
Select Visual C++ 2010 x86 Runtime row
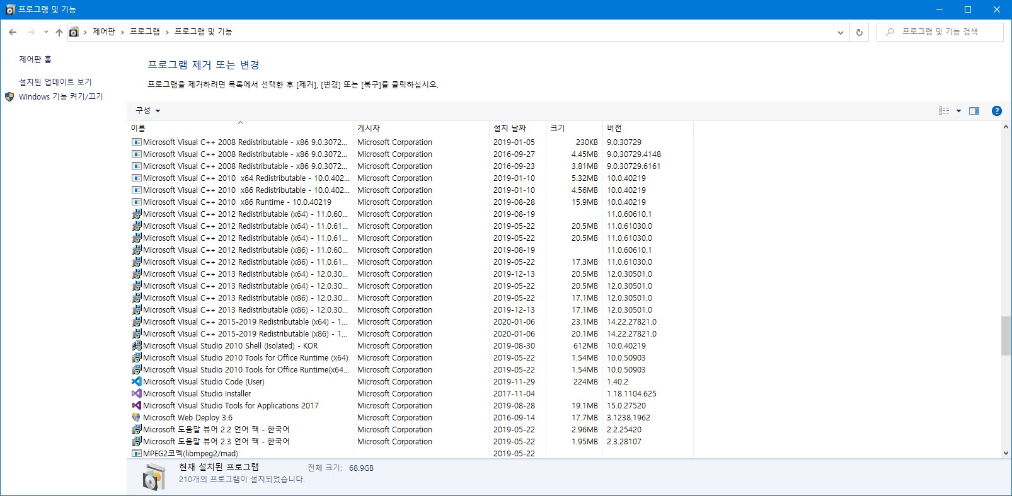410,202
